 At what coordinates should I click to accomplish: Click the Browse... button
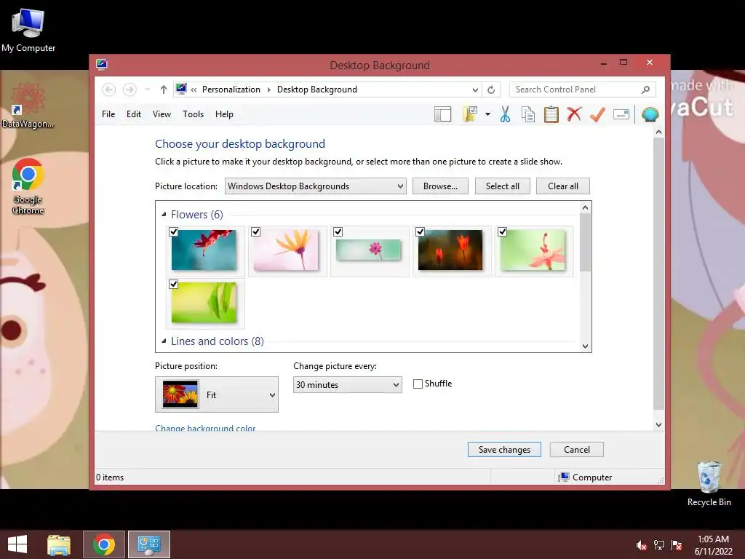tap(440, 186)
